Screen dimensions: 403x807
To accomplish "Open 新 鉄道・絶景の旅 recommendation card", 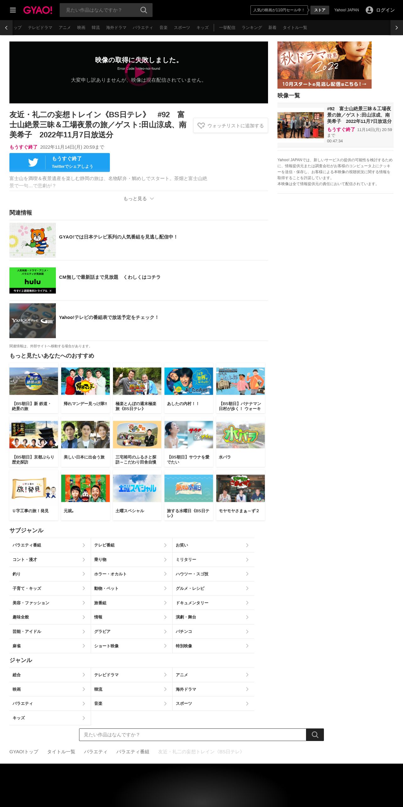I will (34, 388).
